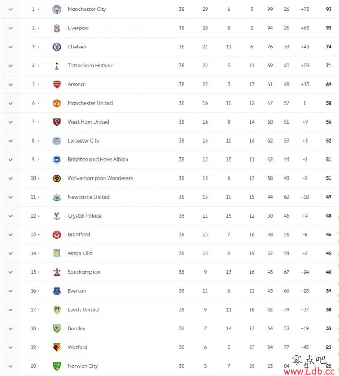Expand the Leicester City row chevron
The height and width of the screenshot is (376, 339).
click(x=10, y=141)
